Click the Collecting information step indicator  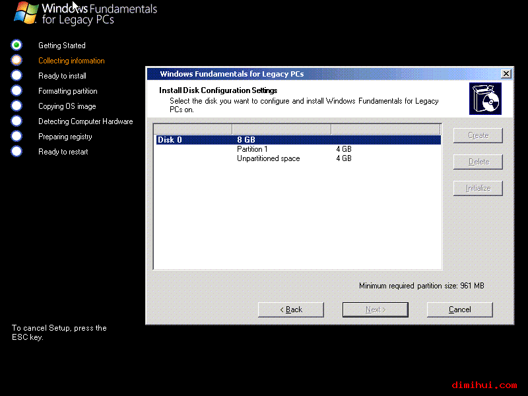point(16,60)
